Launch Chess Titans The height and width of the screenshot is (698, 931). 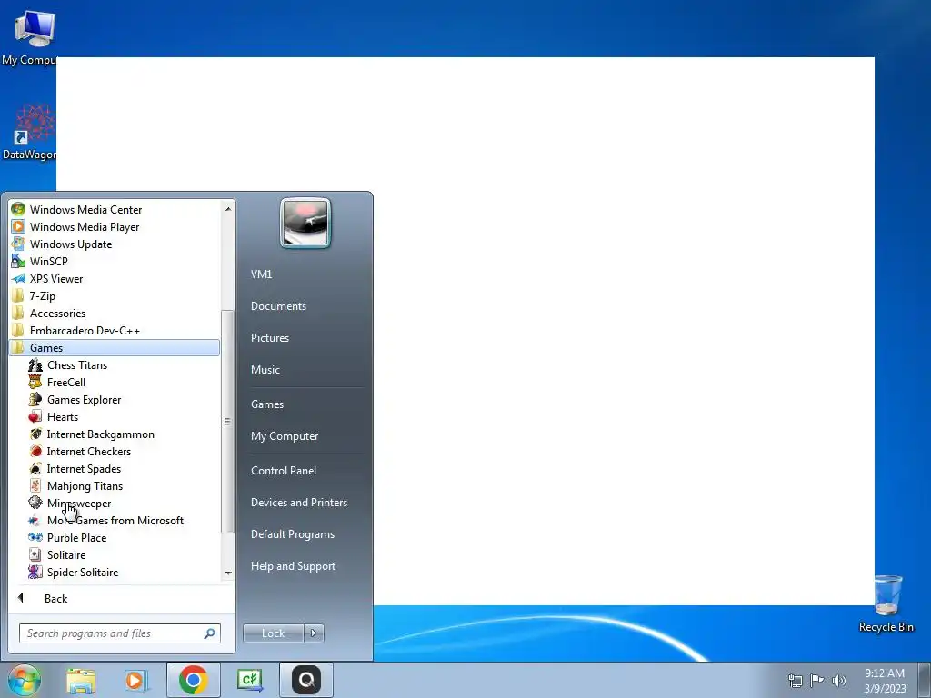tap(114, 365)
